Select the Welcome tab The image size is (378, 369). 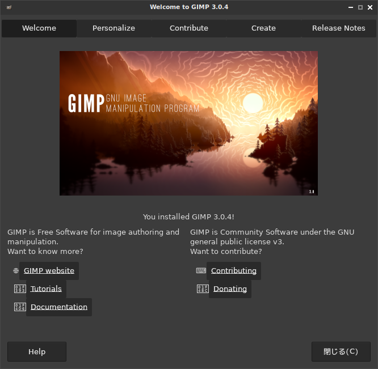pos(39,28)
